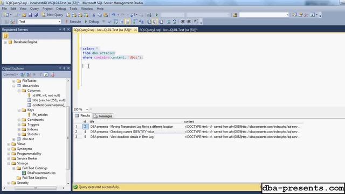Click the Solution Explorer icon
Image resolution: width=345 pixels, height=194 pixels.
294,15
